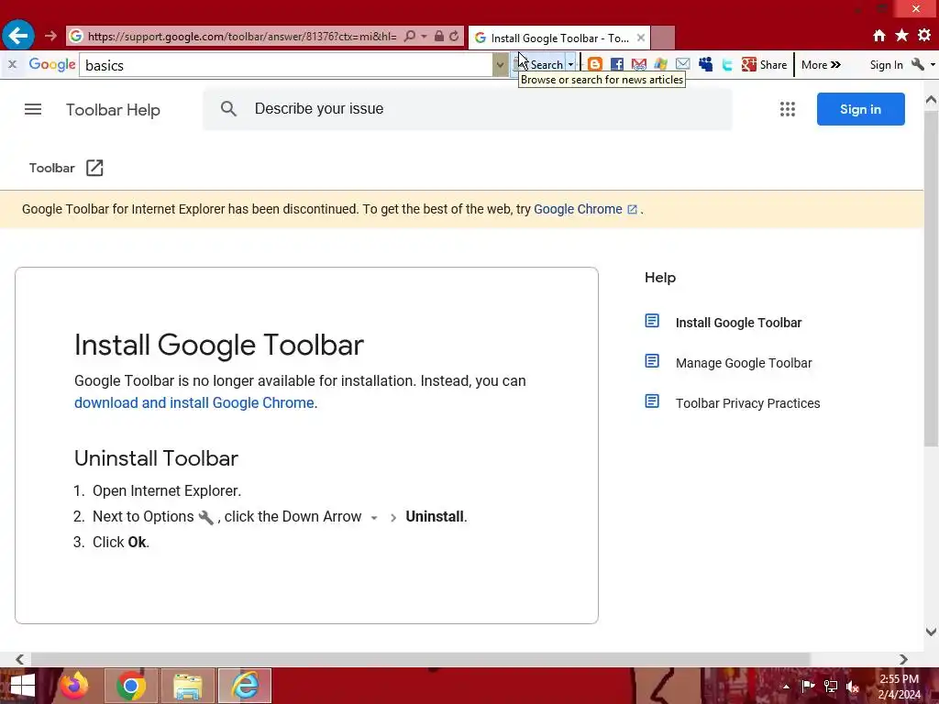Open the Tools gear icon

(924, 36)
